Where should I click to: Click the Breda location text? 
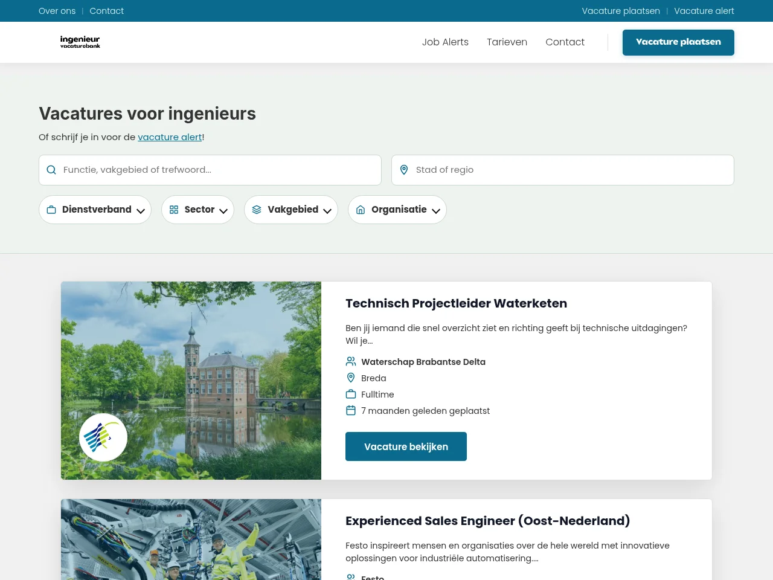pyautogui.click(x=373, y=378)
